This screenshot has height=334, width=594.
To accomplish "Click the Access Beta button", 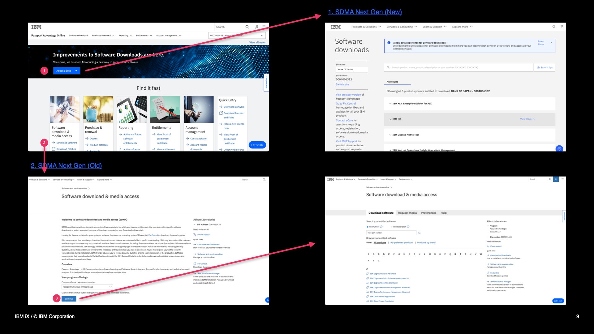I will coord(67,71).
